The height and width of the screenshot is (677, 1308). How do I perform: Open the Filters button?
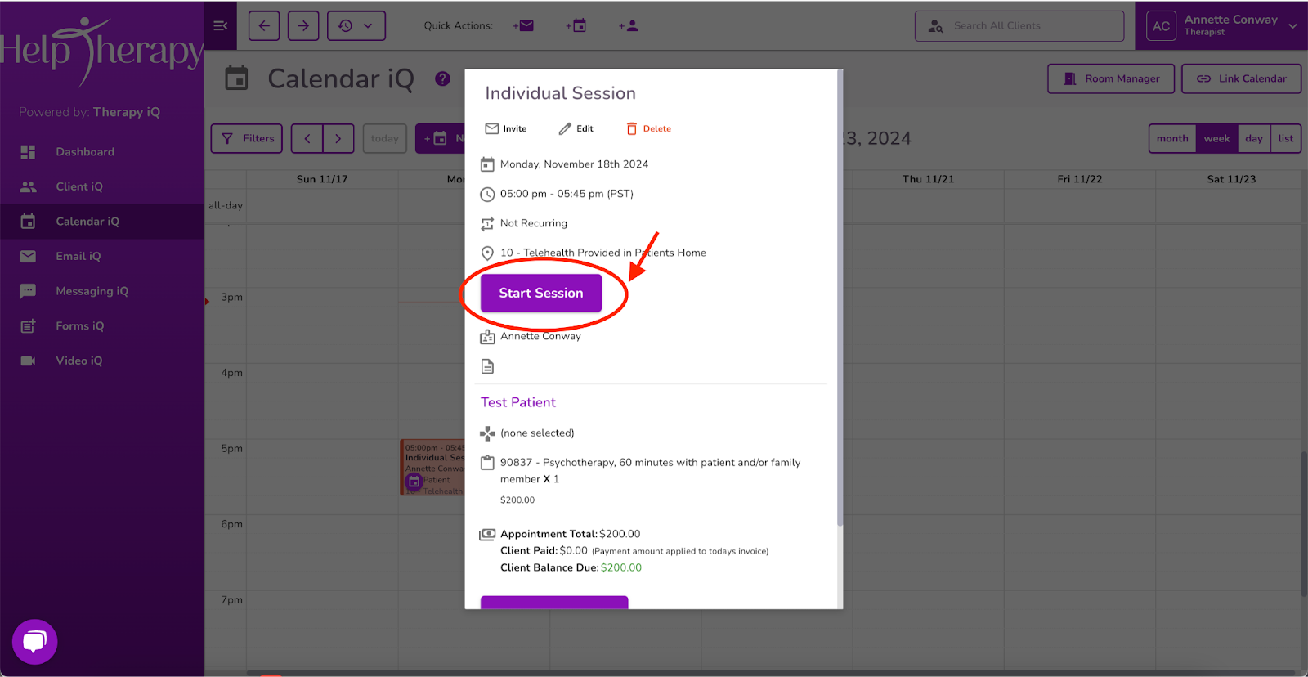point(247,138)
